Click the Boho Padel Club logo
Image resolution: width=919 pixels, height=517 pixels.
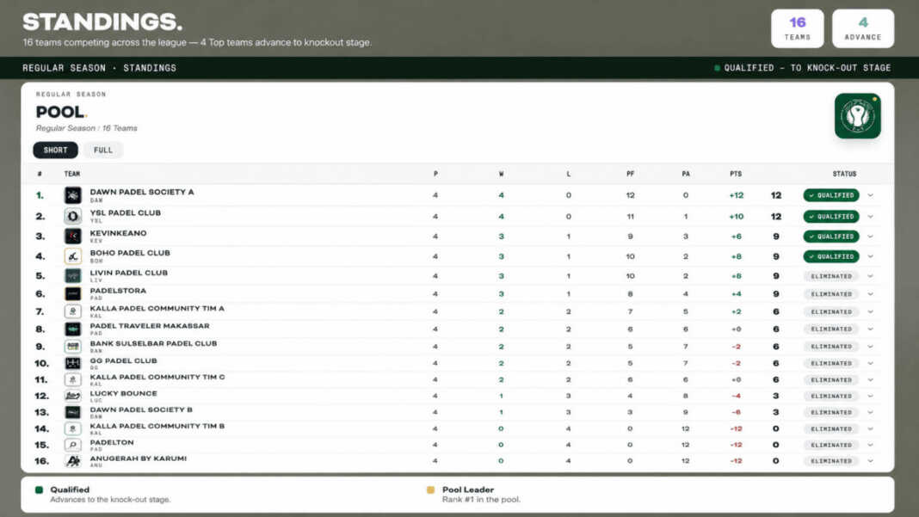coord(72,256)
